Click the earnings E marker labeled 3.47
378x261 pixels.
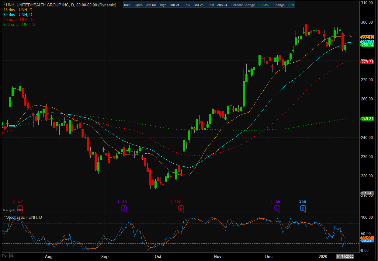click(x=20, y=208)
